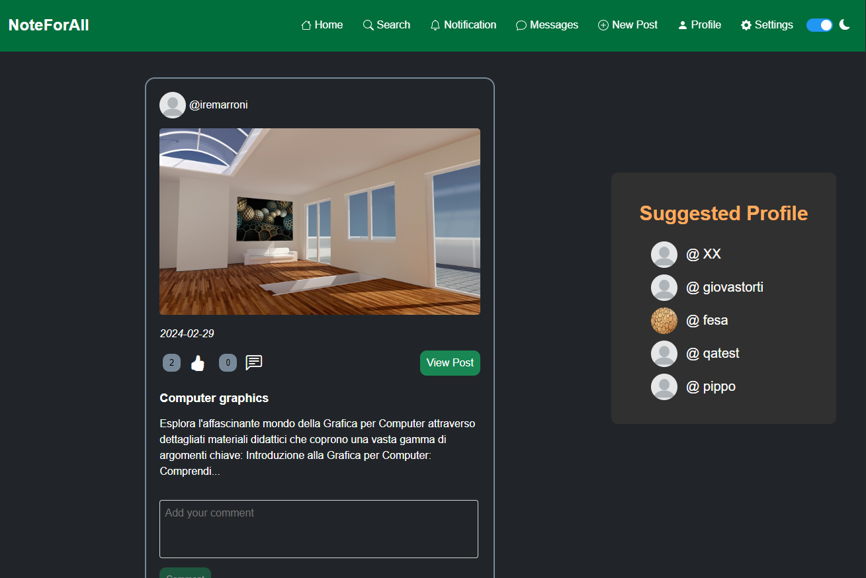Click the room interior post image
This screenshot has width=866, height=578.
320,222
